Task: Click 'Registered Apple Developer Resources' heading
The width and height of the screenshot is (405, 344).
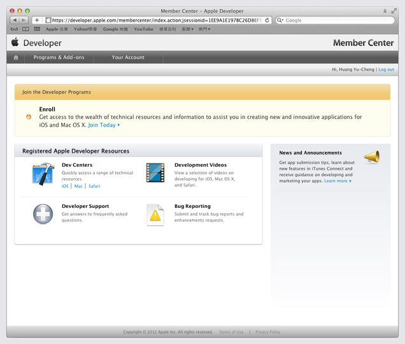Action: [x=76, y=151]
